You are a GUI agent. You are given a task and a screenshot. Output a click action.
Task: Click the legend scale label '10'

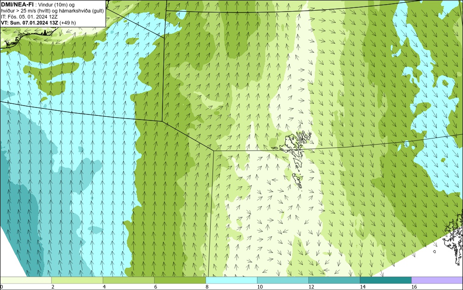(260, 287)
